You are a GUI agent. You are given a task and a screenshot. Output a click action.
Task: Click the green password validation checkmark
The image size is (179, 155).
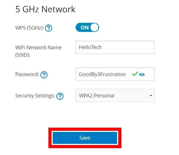(135, 74)
